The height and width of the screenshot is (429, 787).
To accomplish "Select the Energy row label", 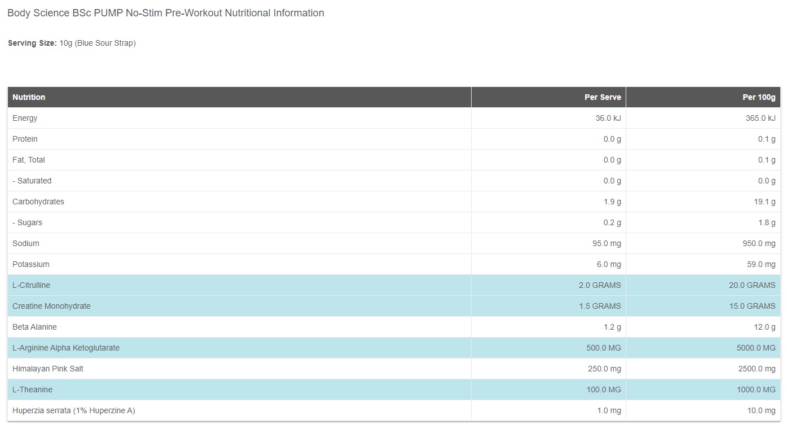I will pyautogui.click(x=25, y=118).
